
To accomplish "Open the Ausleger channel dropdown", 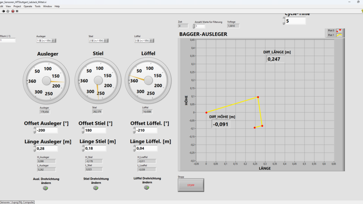I will click(46, 41).
